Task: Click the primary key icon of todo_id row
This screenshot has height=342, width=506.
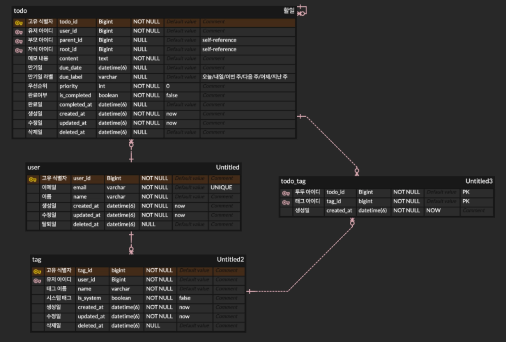Action: pyautogui.click(x=19, y=22)
